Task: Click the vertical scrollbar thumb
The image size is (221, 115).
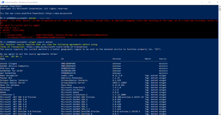Action: click(x=220, y=9)
